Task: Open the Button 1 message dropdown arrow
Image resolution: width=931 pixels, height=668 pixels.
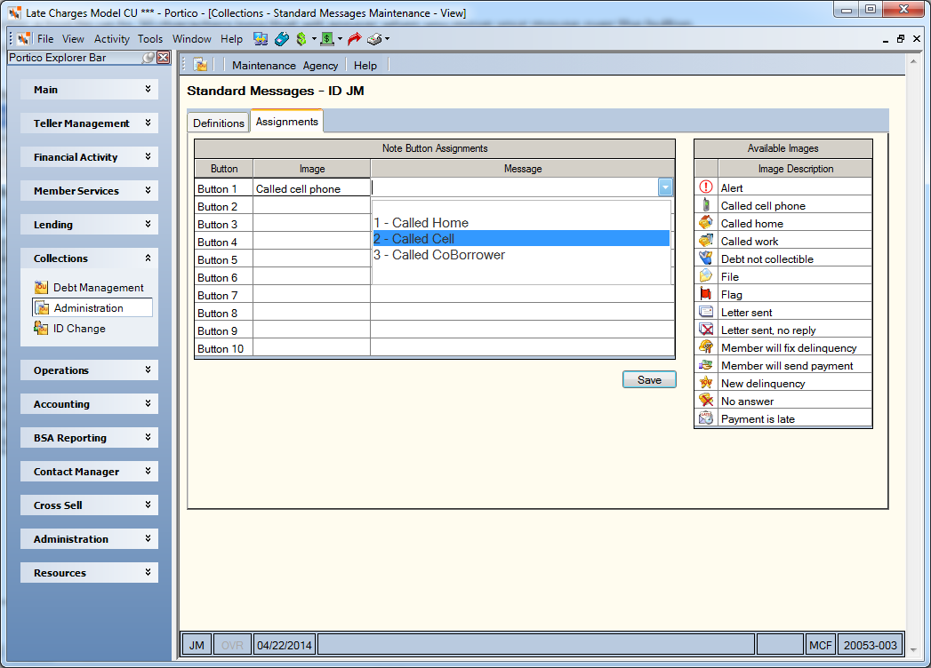Action: point(665,187)
